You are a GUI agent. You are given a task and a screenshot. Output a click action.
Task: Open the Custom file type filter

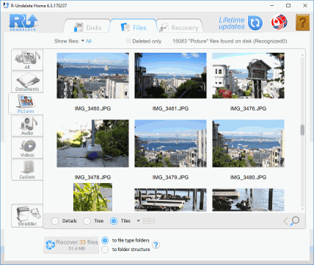27,170
